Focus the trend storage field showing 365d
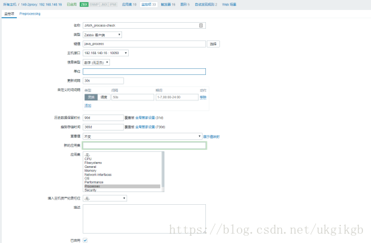Viewport: 371px width, 243px height. coord(103,127)
